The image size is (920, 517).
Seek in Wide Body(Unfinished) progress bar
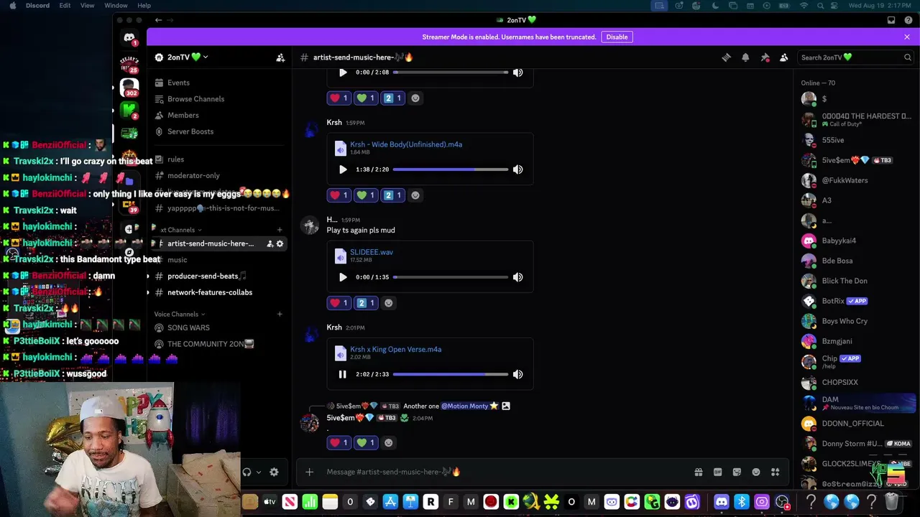[x=451, y=169]
